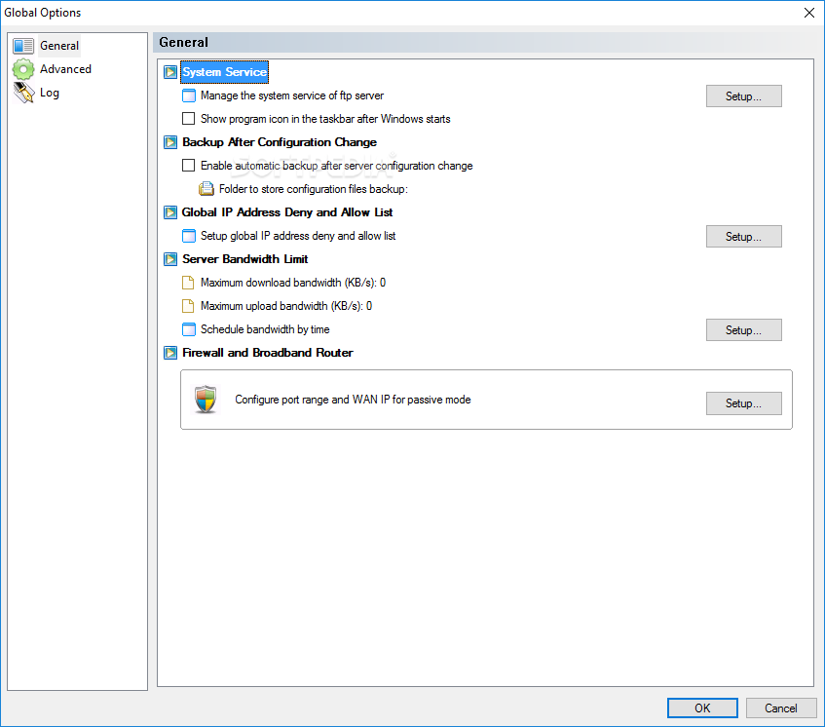Screen dimensions: 825x727
Task: Enable automatic backup after configuration change
Action: [x=188, y=166]
